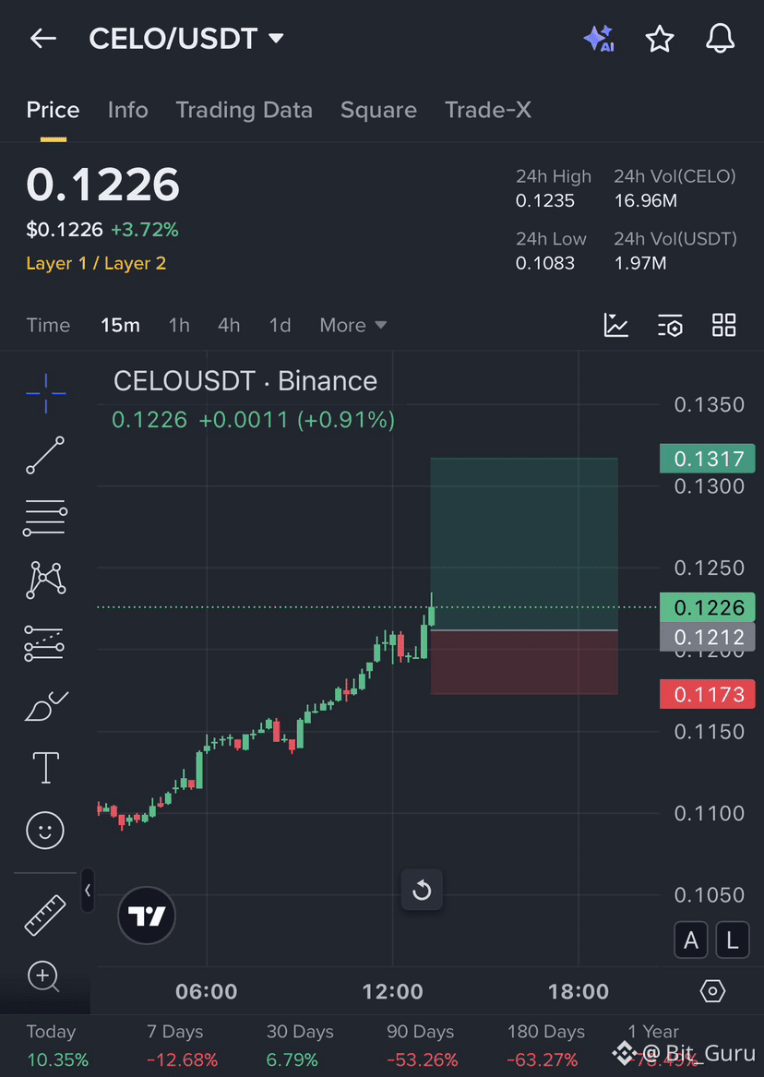This screenshot has height=1077, width=764.
Task: Select the crosshair cursor tool
Action: [x=44, y=392]
